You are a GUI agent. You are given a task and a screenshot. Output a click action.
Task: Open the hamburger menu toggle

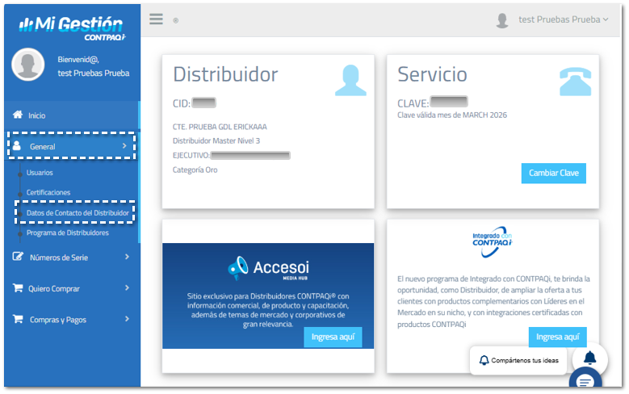click(x=156, y=19)
